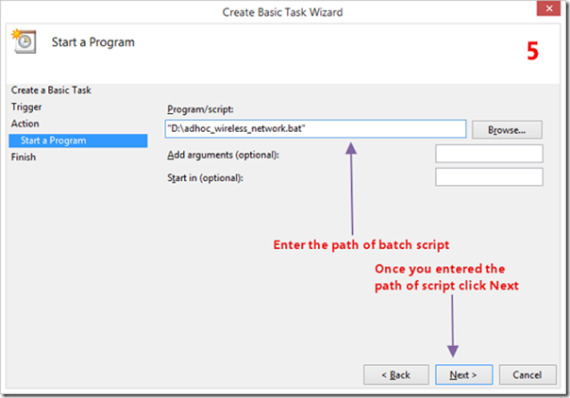Screen dimensions: 570x398
Task: Click the task scheduler clock icon
Action: point(24,41)
